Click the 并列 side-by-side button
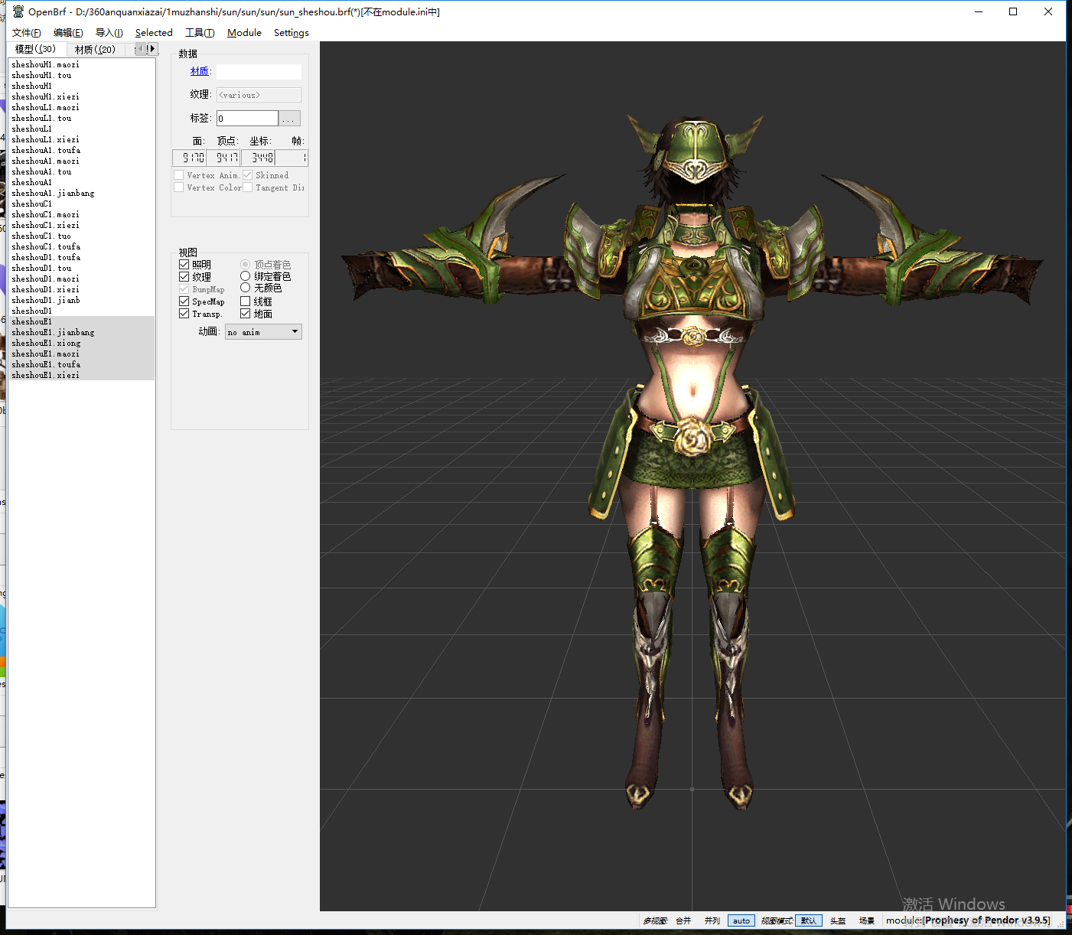The width and height of the screenshot is (1072, 935). (712, 920)
